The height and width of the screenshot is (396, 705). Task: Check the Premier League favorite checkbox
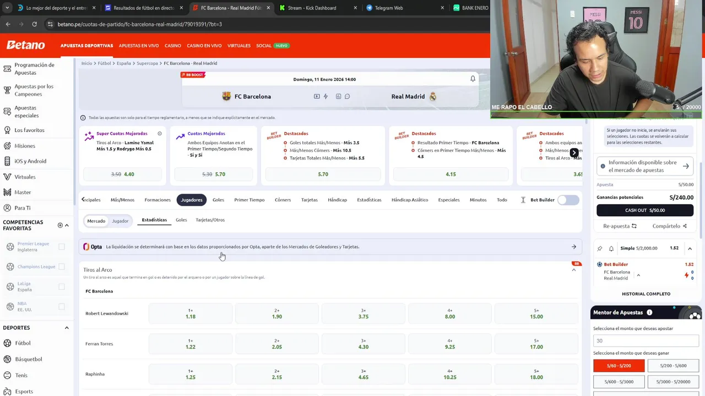click(x=62, y=247)
